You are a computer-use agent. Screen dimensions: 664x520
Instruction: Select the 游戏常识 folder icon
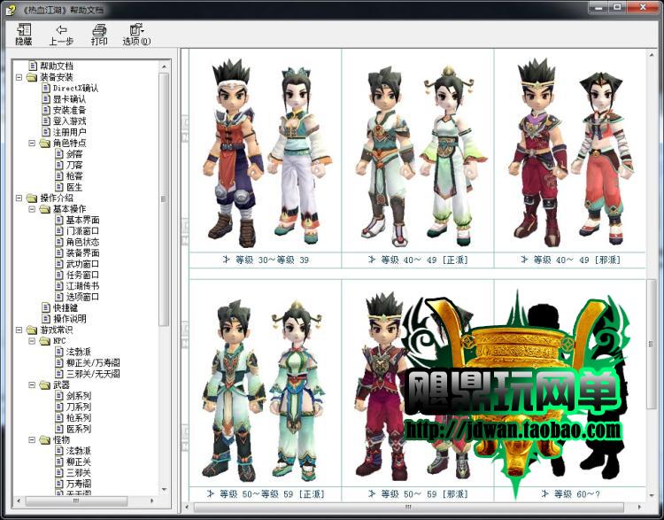32,330
